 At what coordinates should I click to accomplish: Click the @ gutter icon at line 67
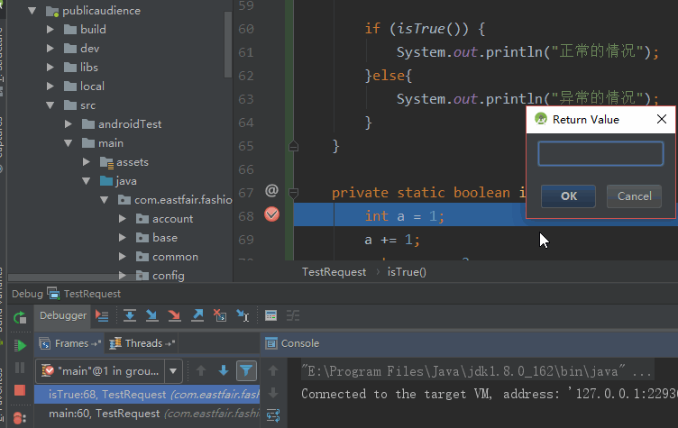tap(271, 191)
